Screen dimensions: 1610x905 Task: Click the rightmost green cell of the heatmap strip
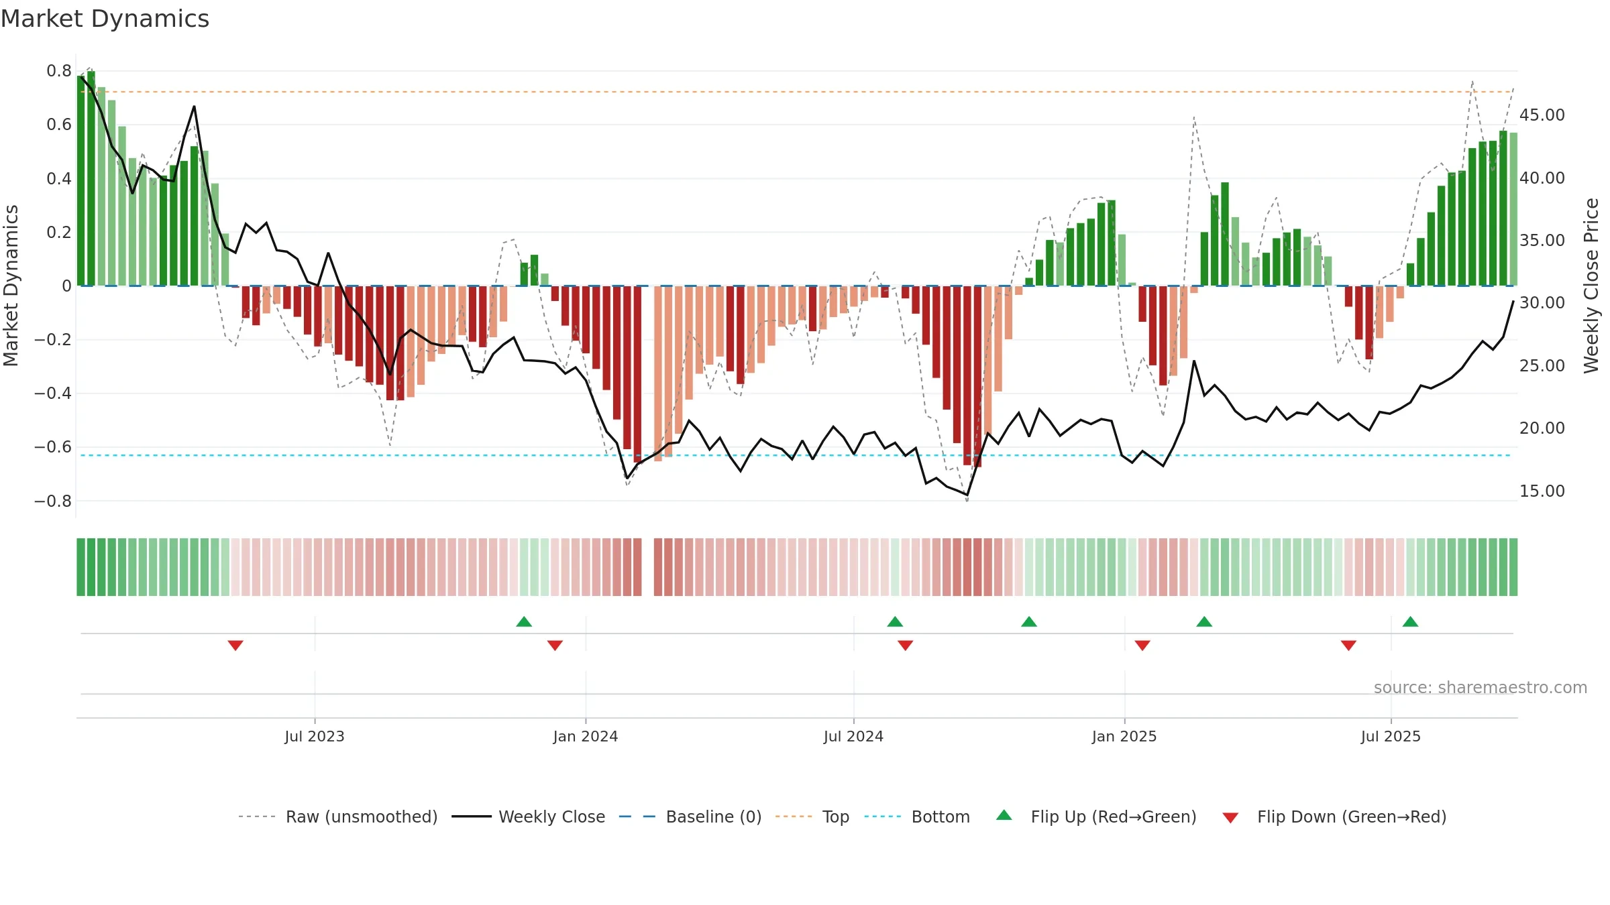[1513, 567]
